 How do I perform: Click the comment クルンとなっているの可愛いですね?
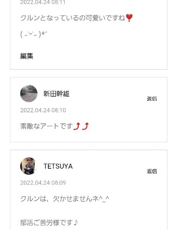pos(72,18)
